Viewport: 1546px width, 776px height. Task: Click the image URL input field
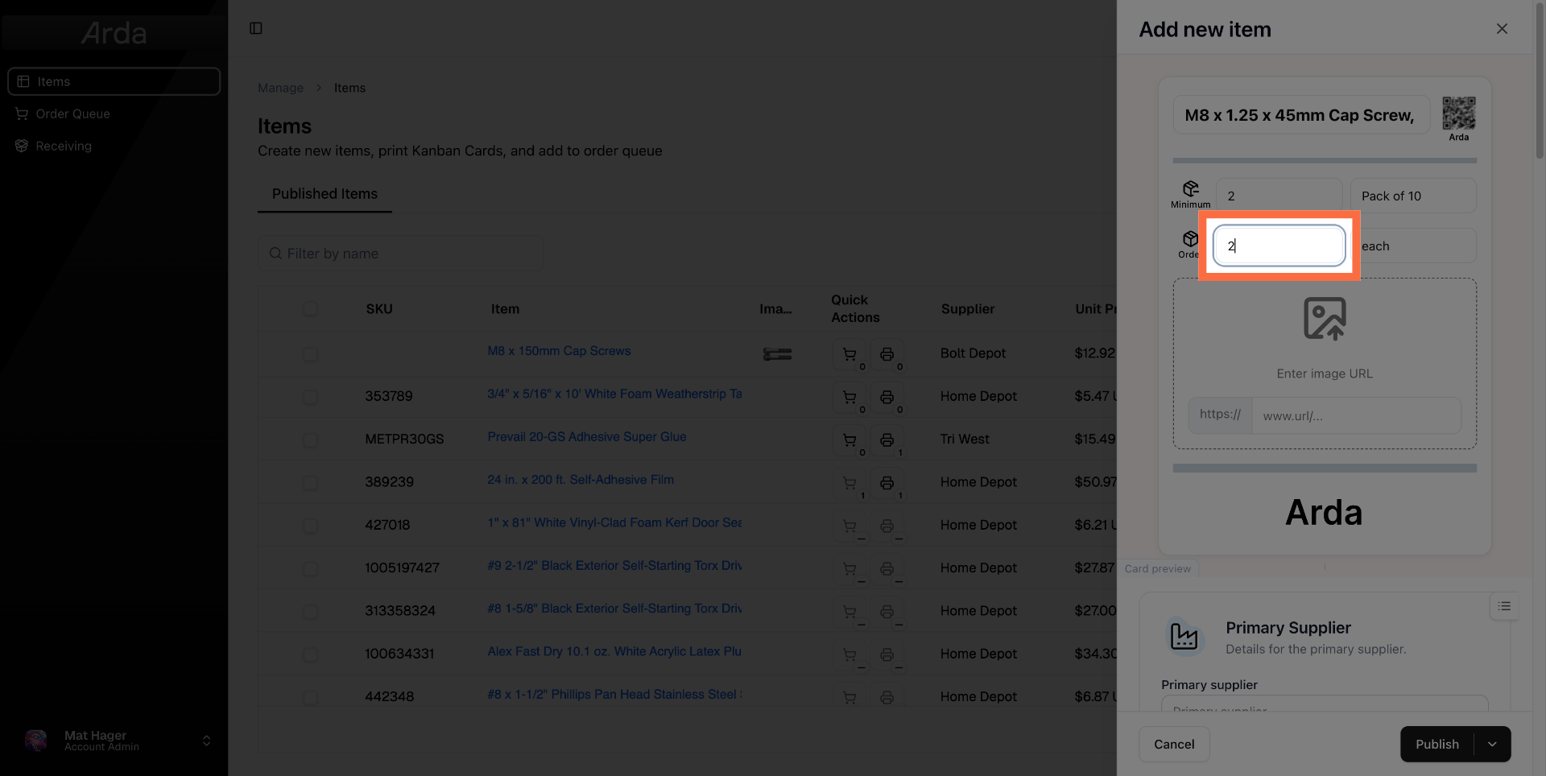(x=1357, y=415)
